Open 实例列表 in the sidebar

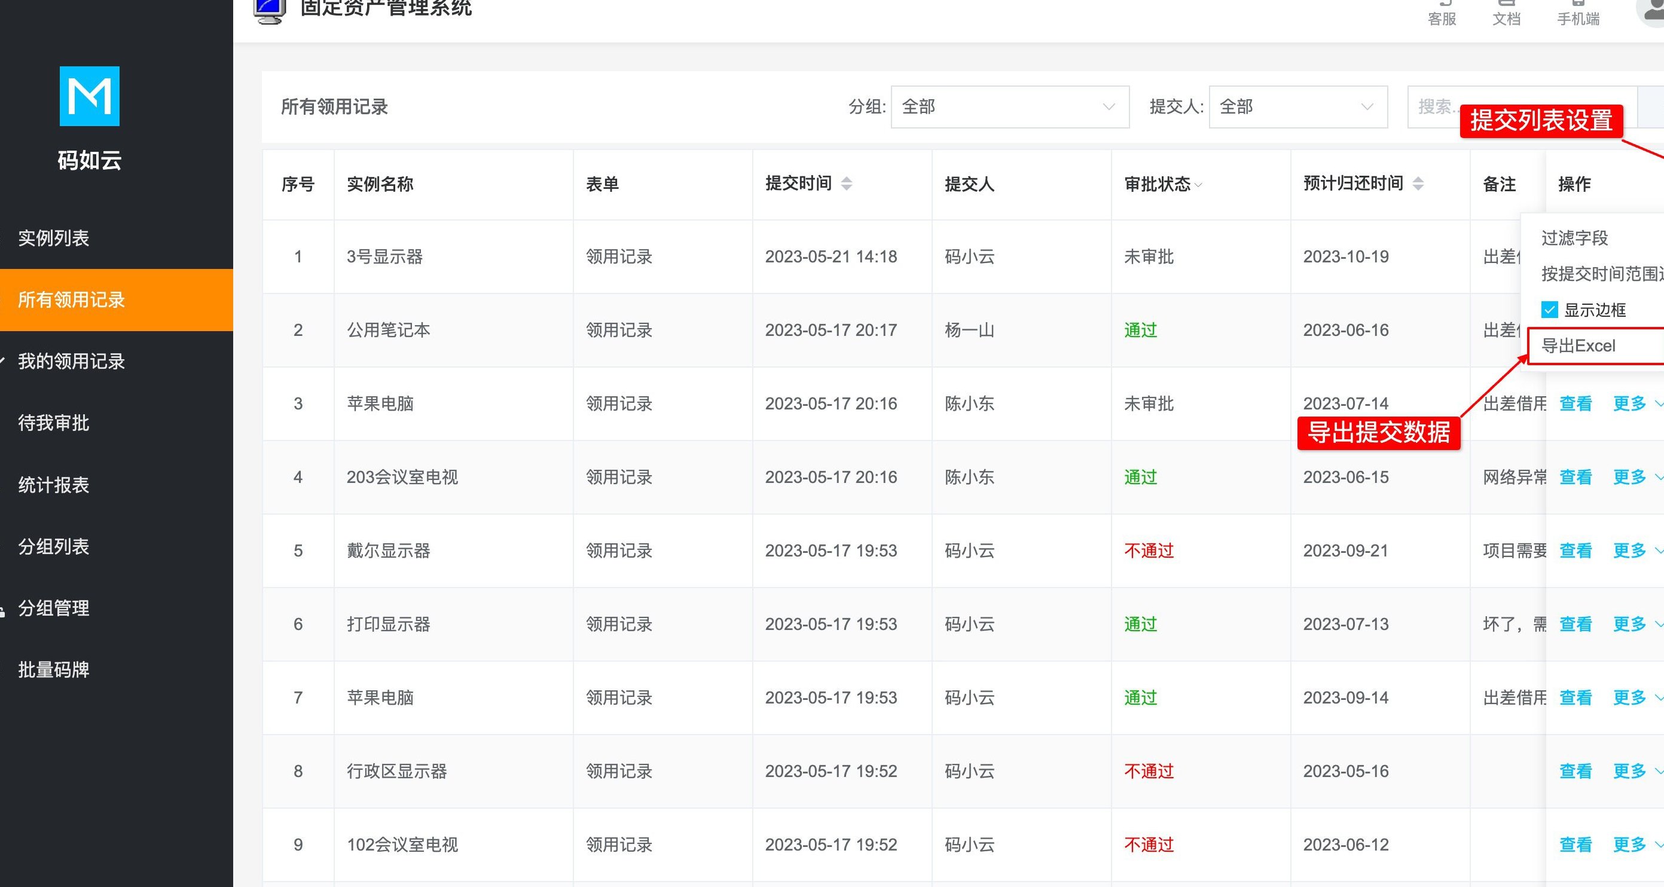pos(116,238)
